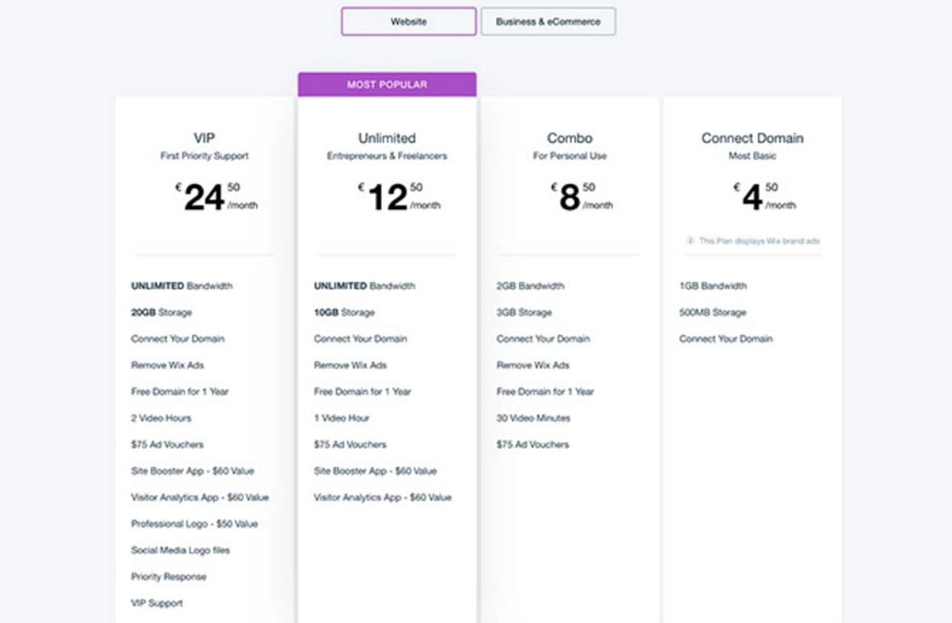Choose the VIP plan heading

[204, 138]
